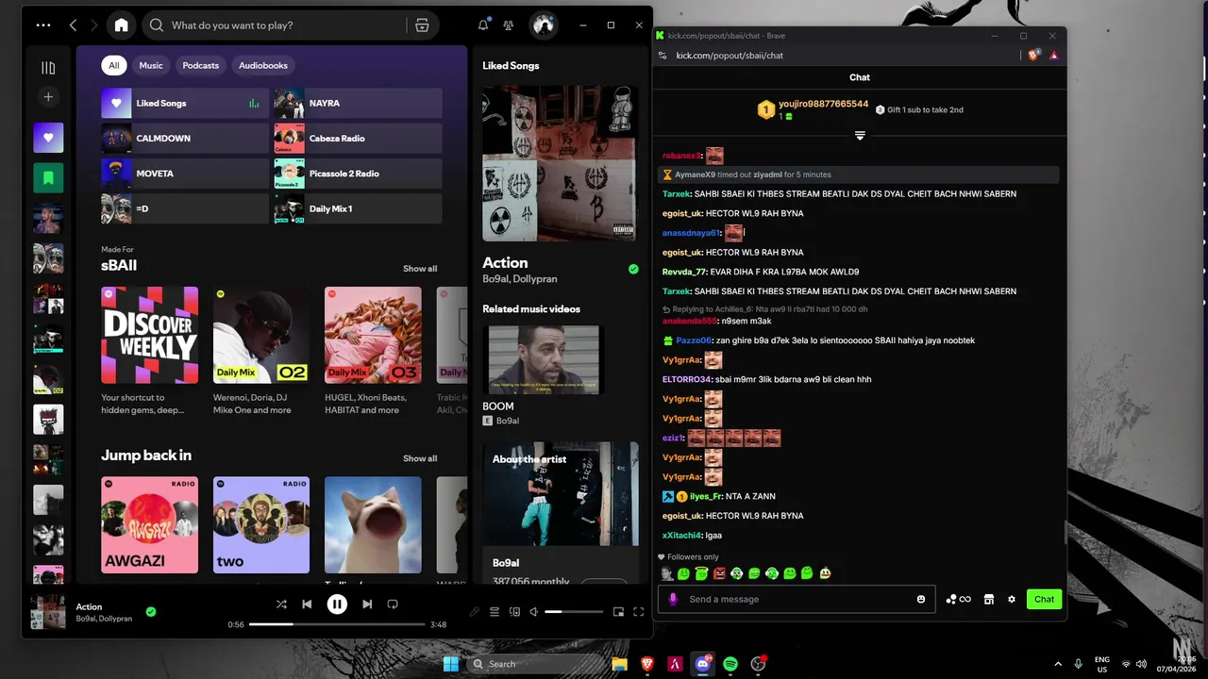Click Show all next to Jump back in
Image resolution: width=1208 pixels, height=679 pixels.
pos(420,458)
